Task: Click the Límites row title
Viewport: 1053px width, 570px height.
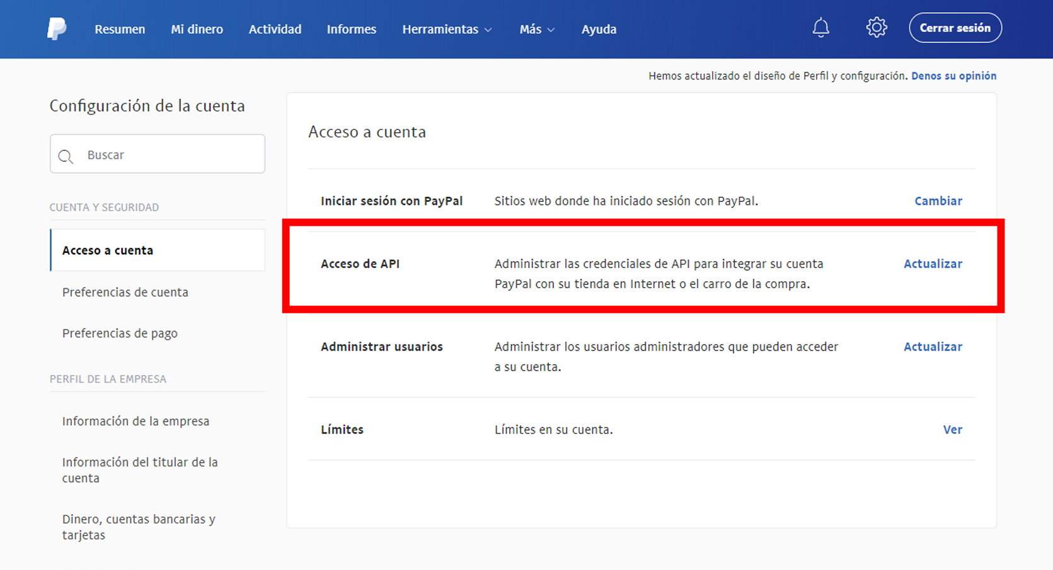Action: click(342, 430)
